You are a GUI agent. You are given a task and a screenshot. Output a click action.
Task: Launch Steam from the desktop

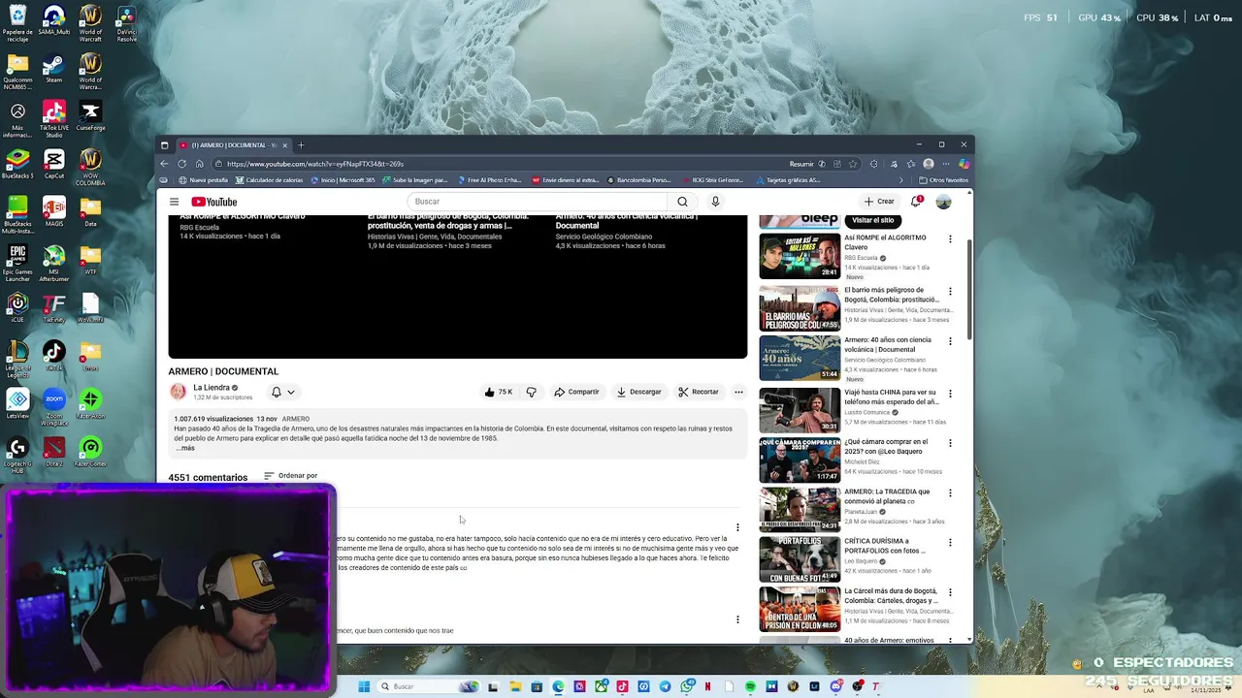pos(54,69)
